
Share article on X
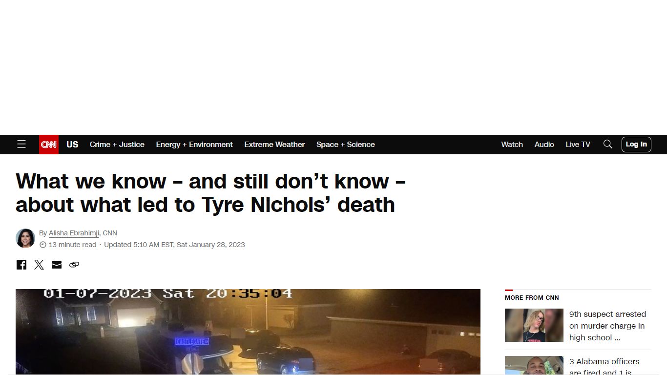[39, 265]
